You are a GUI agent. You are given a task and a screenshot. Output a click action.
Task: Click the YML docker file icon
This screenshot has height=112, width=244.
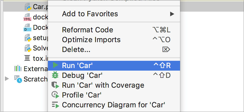(27, 17)
